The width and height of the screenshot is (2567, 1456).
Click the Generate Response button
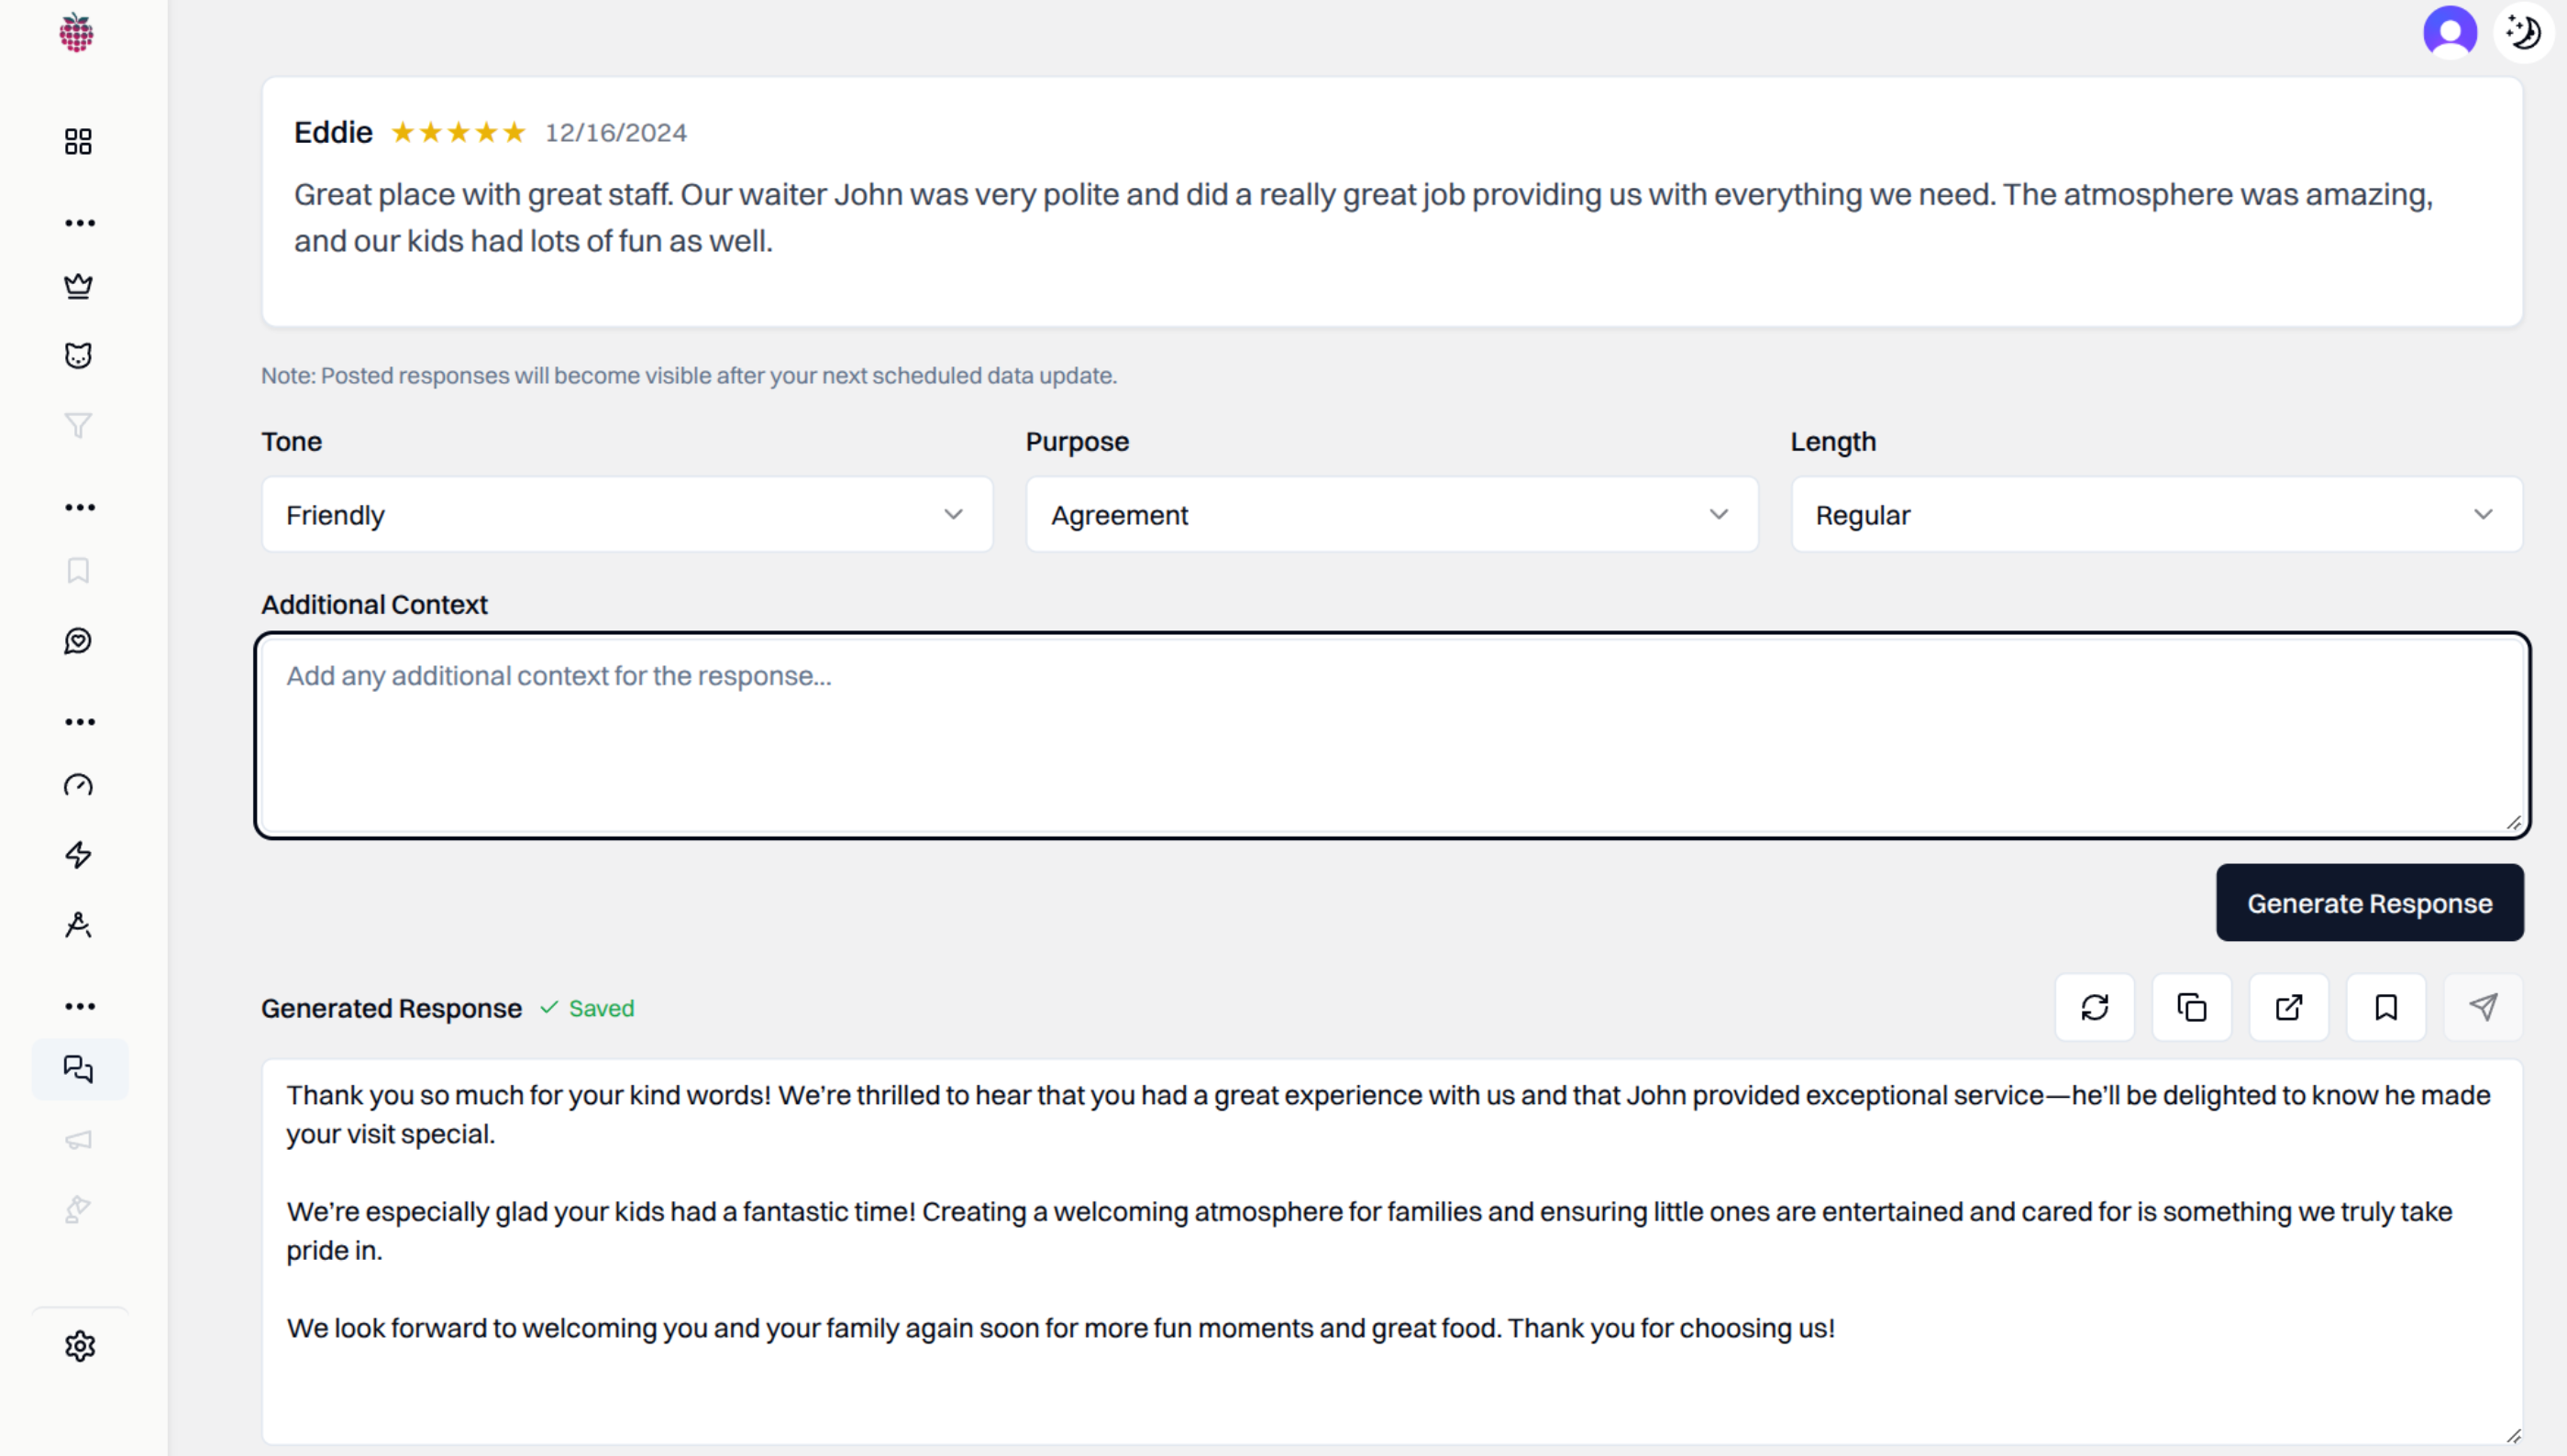point(2369,903)
